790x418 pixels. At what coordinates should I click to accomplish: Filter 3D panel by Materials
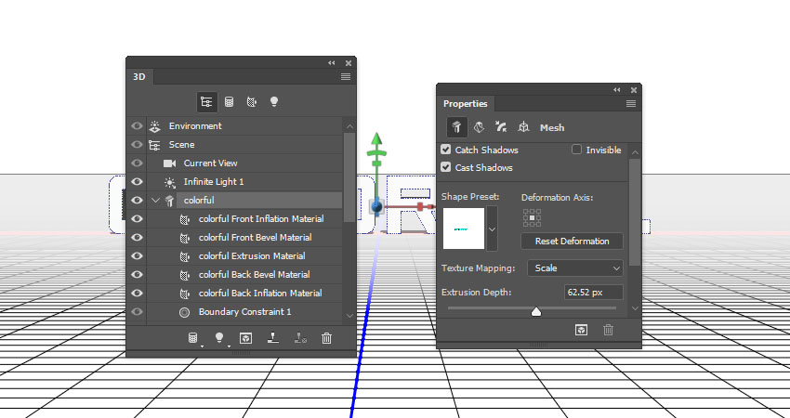pyautogui.click(x=251, y=101)
